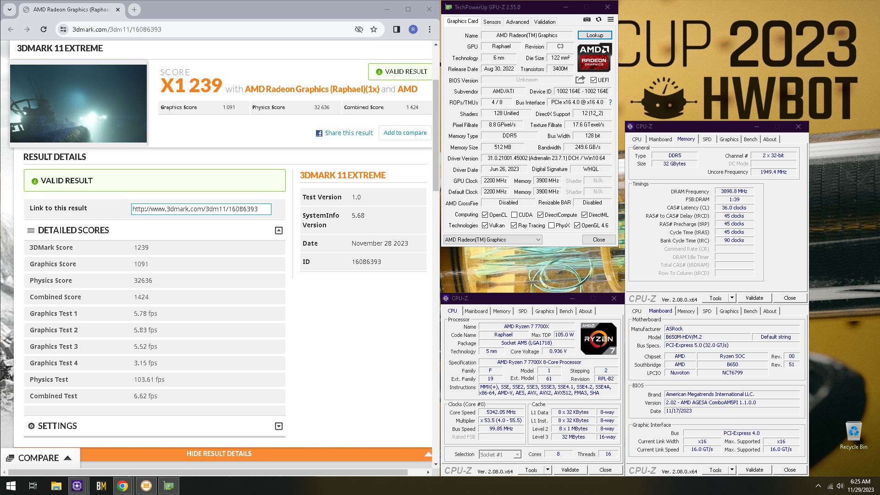The image size is (880, 495).
Task: Open Tools dropdown arrow in Mainboard window
Action: click(x=732, y=470)
